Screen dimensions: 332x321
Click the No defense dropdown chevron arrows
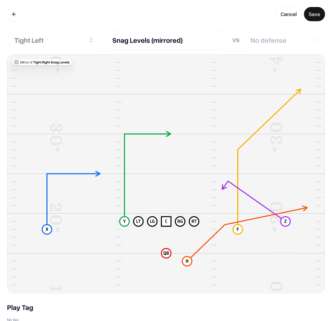(x=315, y=40)
